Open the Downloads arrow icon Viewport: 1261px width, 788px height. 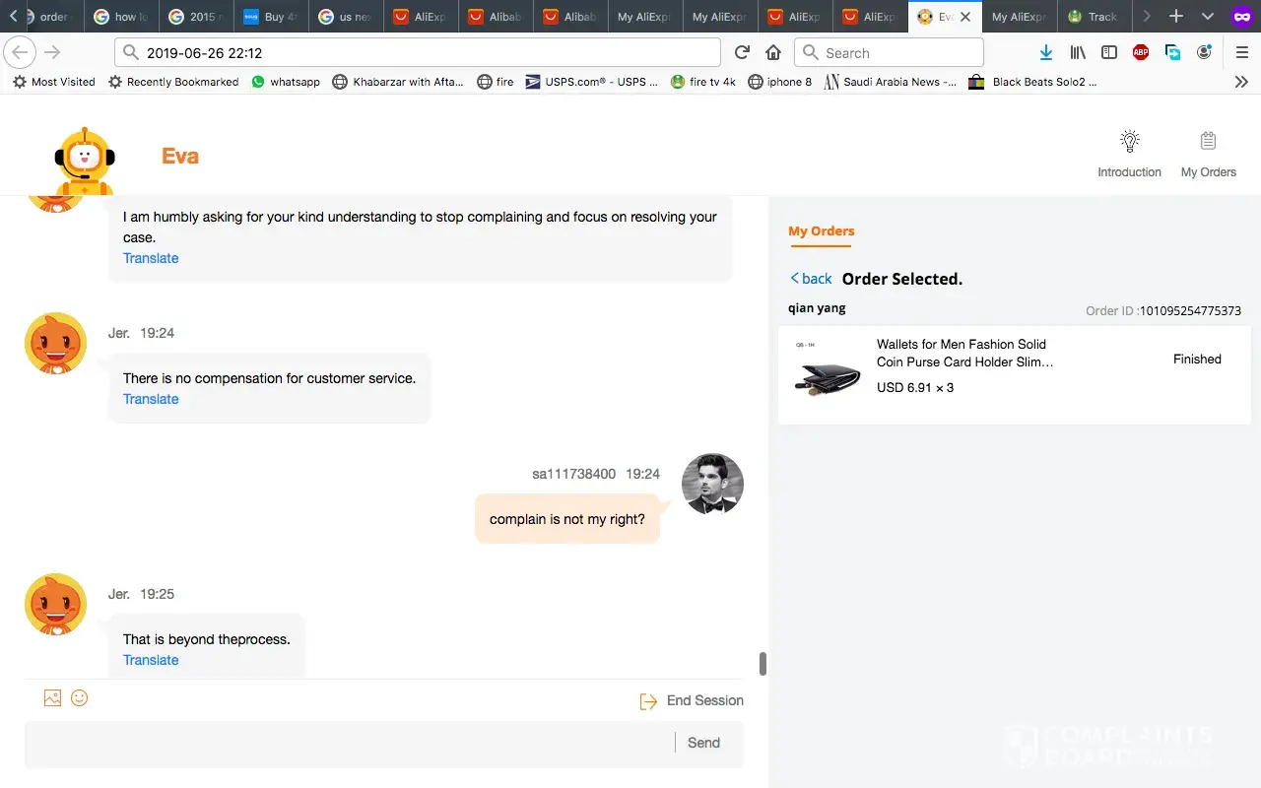coord(1046,53)
